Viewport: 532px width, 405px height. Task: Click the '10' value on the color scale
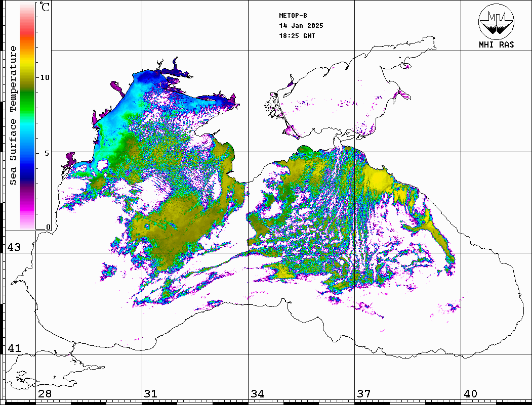[x=45, y=77]
